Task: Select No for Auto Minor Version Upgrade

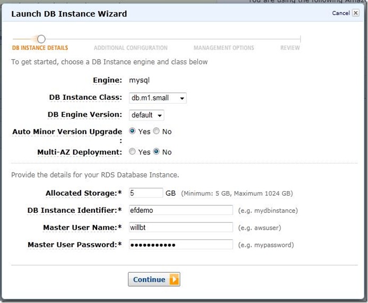Action: (156, 131)
